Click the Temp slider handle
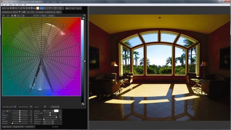The height and width of the screenshot is (130, 231). pos(20,111)
